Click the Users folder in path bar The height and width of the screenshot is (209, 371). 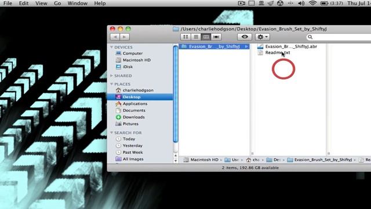pos(232,160)
